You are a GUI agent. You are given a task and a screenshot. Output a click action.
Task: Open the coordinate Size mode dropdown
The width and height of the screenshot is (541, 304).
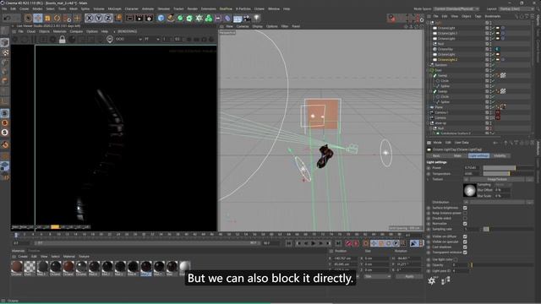coord(378,276)
